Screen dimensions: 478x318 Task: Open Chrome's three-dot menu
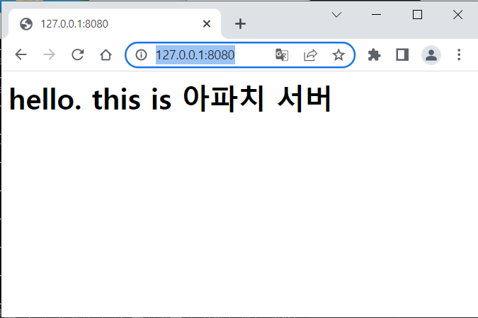[459, 55]
